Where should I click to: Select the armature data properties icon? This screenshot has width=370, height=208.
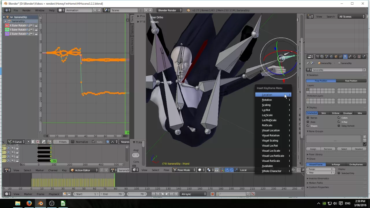(x=345, y=57)
